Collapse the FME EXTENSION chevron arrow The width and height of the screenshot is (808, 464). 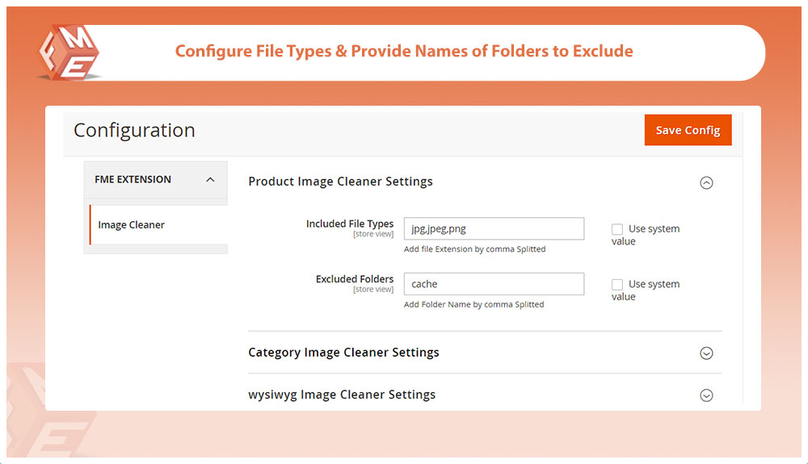pyautogui.click(x=210, y=180)
